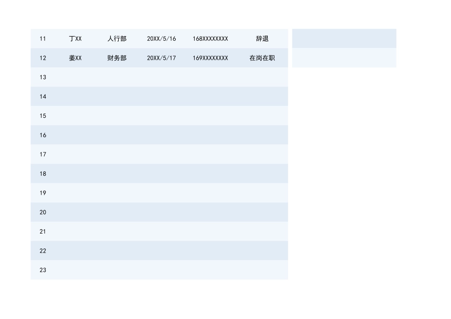
Task: Select the 辞退 status cell
Action: [x=263, y=38]
